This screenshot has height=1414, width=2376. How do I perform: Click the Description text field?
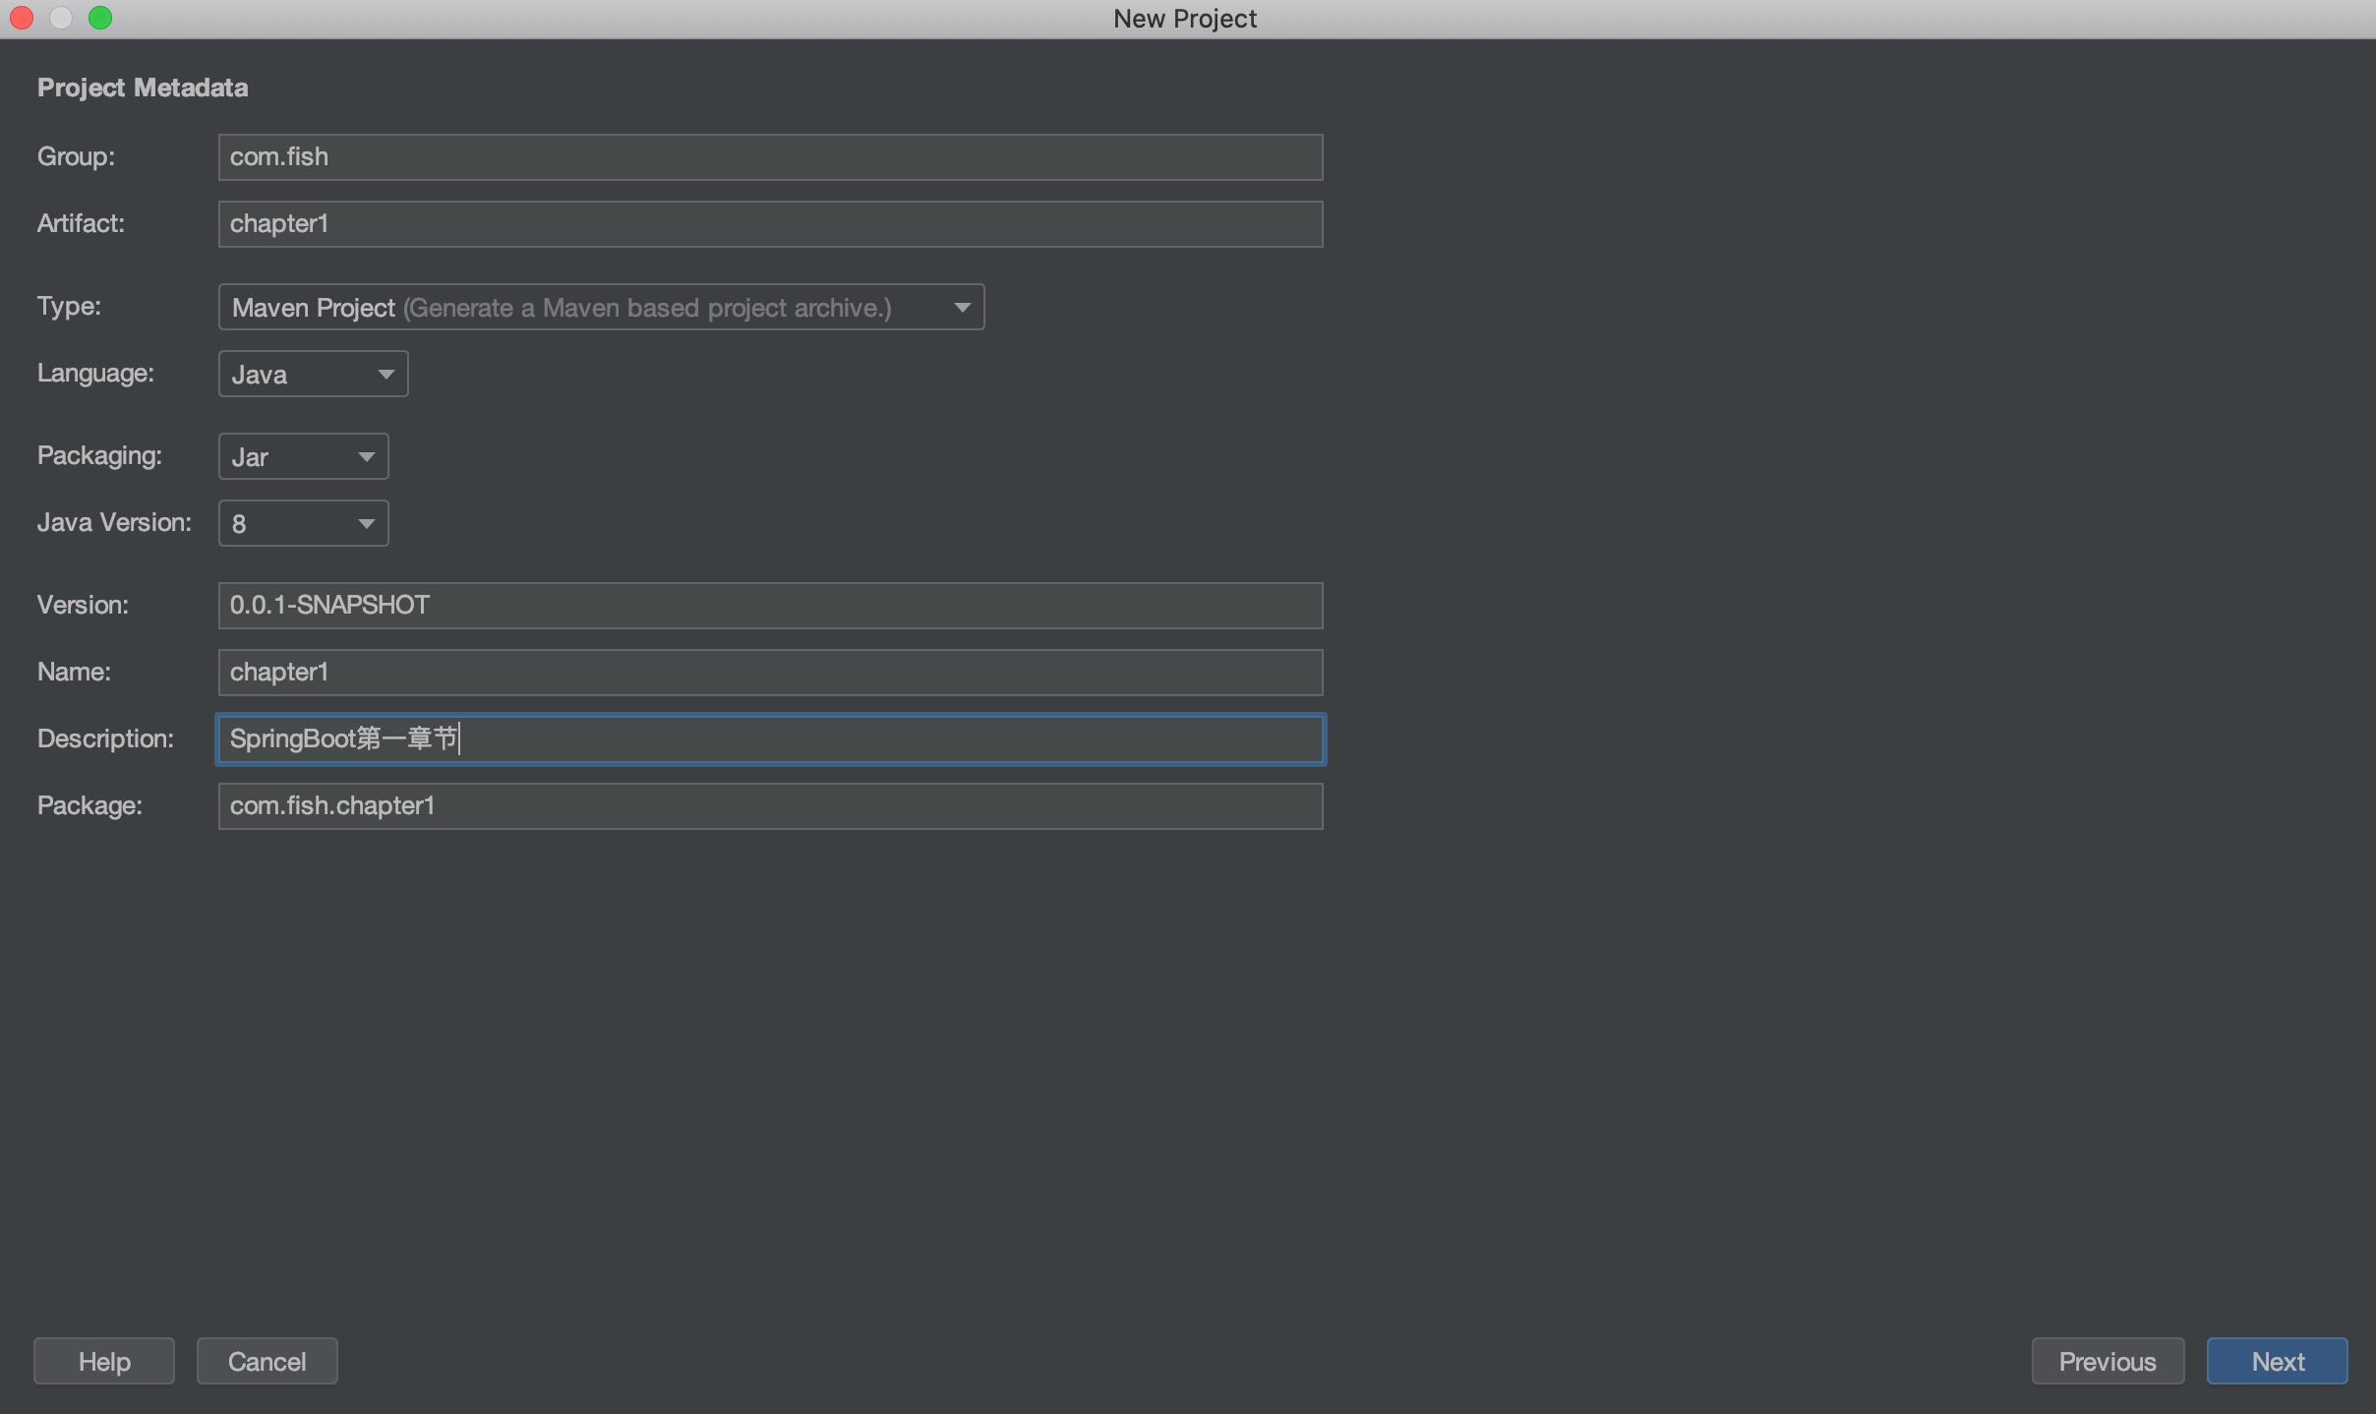point(769,739)
